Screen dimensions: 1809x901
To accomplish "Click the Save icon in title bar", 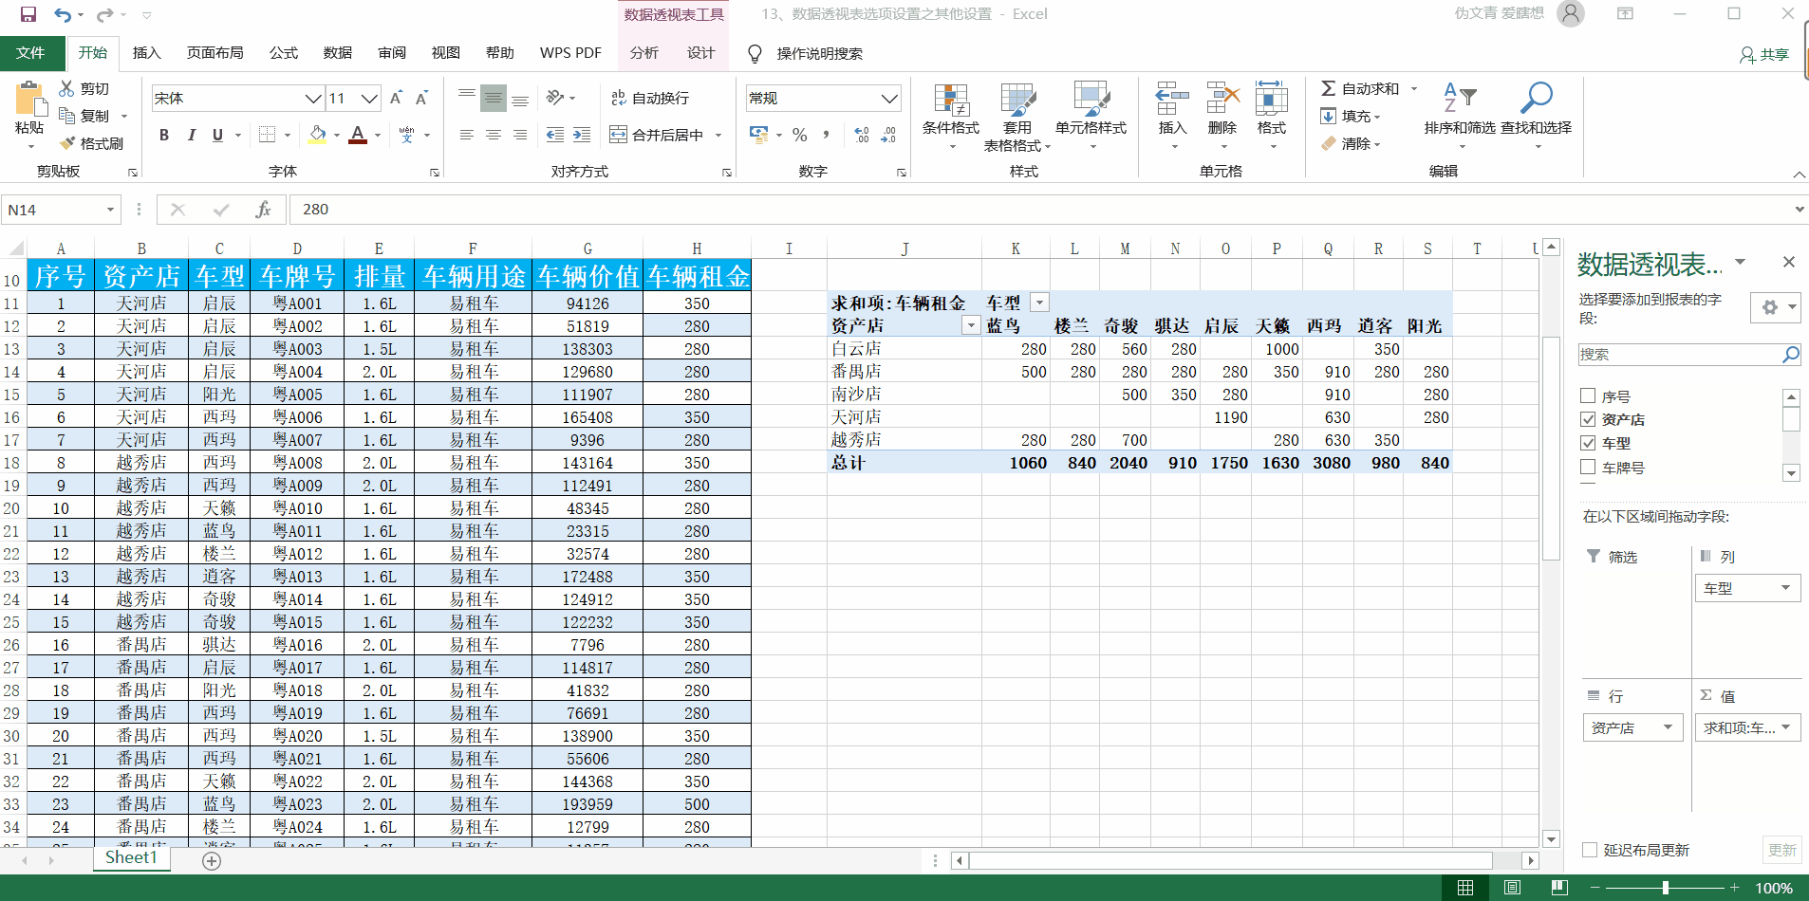I will [28, 14].
